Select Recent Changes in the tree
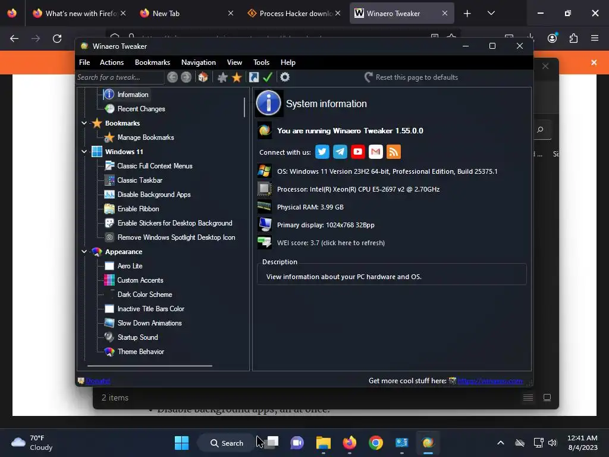This screenshot has height=457, width=609. pyautogui.click(x=142, y=109)
